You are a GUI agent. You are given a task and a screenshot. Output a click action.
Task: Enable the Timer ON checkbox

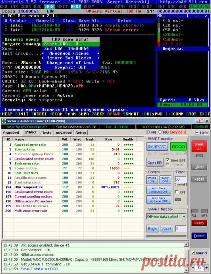[x=177, y=192]
